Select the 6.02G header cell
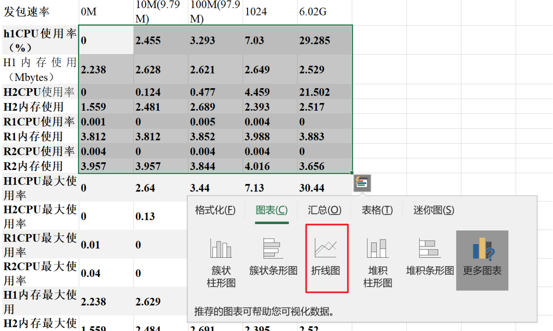553x331 pixels. [x=324, y=12]
